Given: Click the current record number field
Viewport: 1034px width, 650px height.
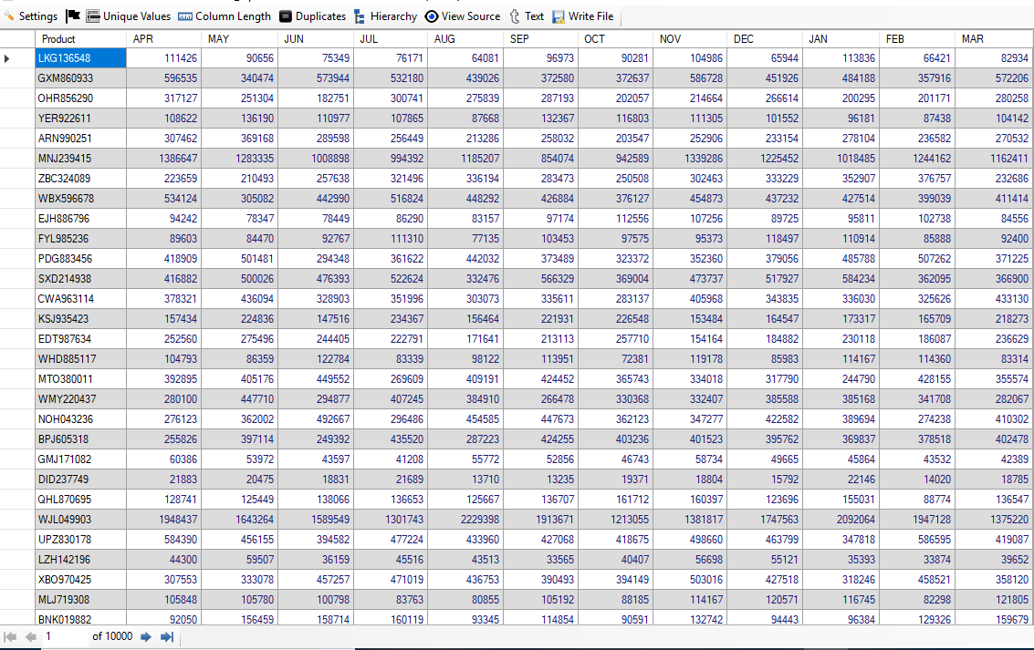Looking at the screenshot, I should pyautogui.click(x=64, y=636).
